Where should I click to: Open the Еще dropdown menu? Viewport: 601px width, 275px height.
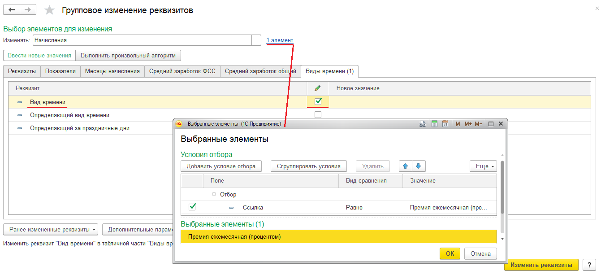[483, 166]
